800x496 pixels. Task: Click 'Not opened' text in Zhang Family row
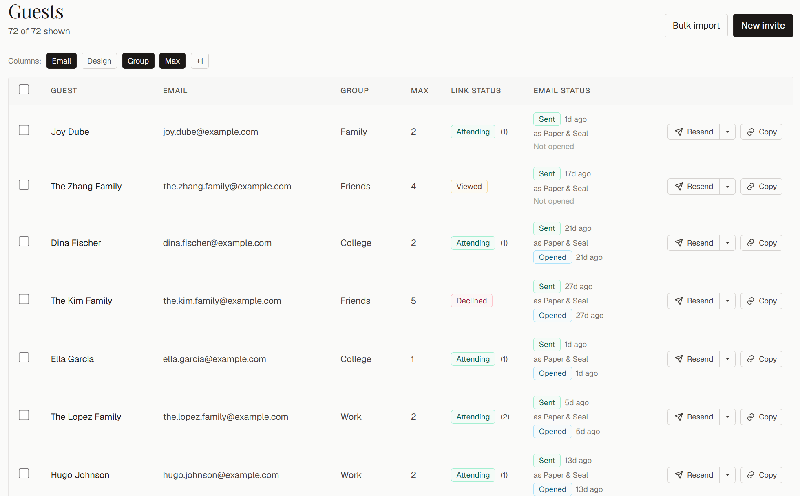(x=554, y=201)
